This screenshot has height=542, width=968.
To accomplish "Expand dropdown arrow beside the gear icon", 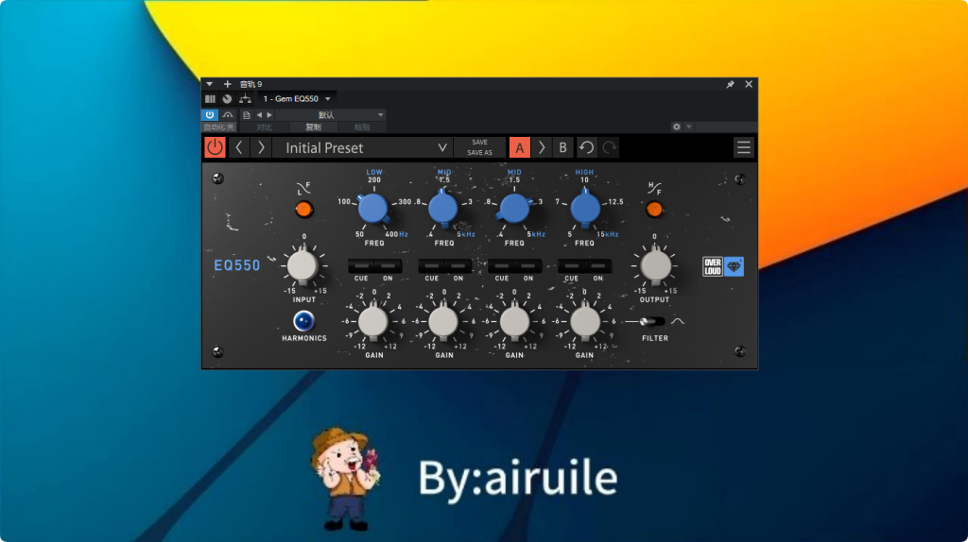I will pos(689,127).
